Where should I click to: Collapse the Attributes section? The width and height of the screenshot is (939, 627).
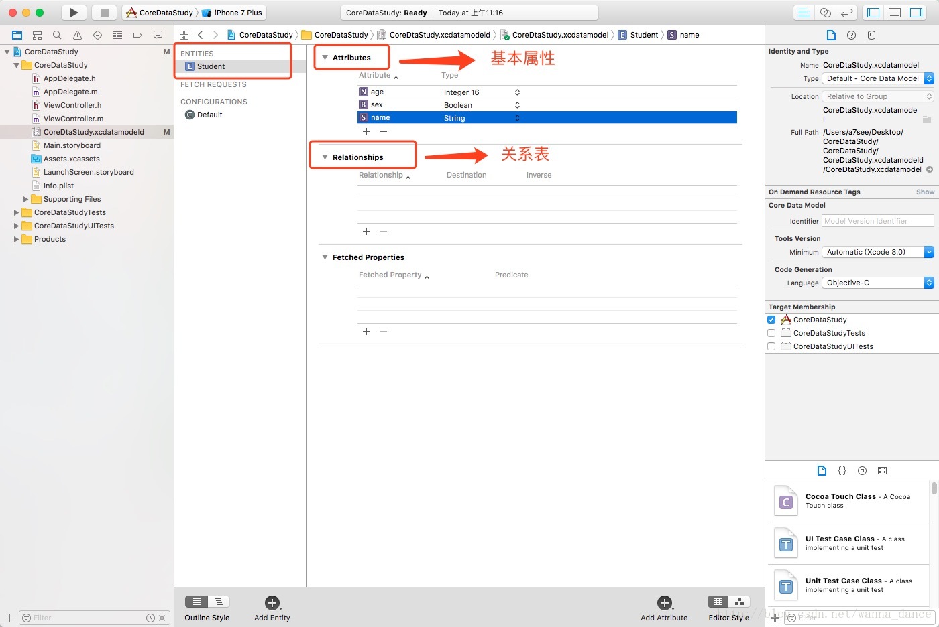point(325,58)
